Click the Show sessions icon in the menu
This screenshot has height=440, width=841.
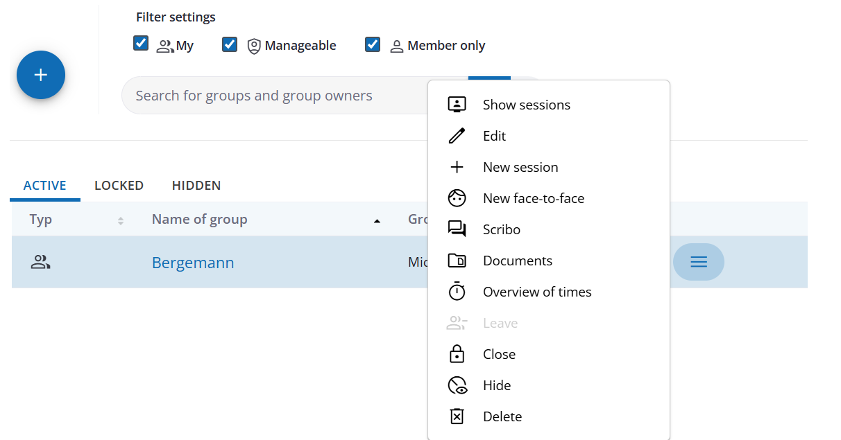(x=457, y=104)
